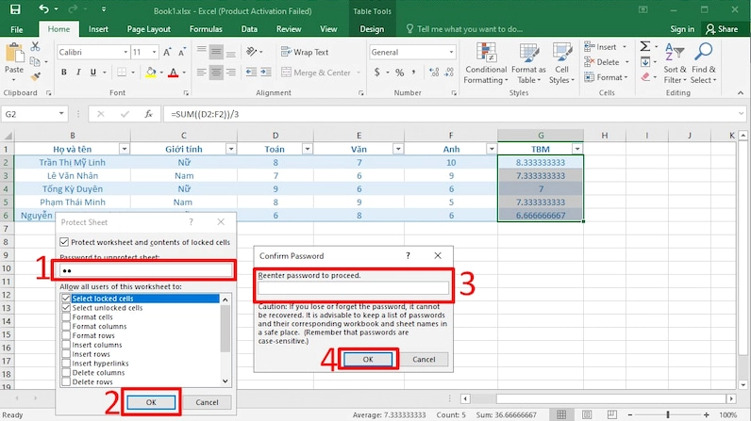The image size is (751, 421).
Task: Apply Percent Style format
Action: (x=399, y=73)
